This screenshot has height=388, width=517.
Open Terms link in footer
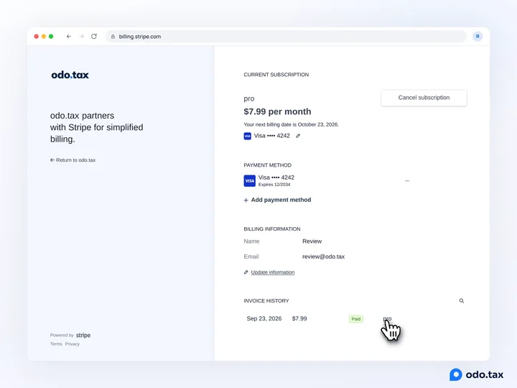coord(56,343)
